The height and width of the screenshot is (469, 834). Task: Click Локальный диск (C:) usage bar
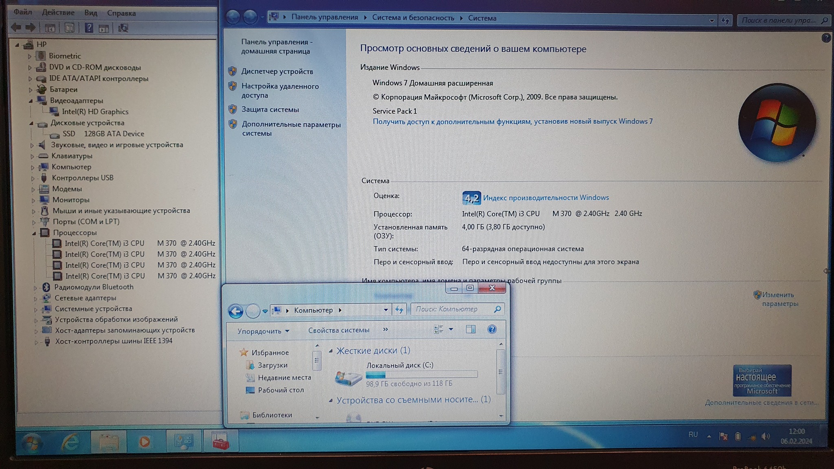421,375
